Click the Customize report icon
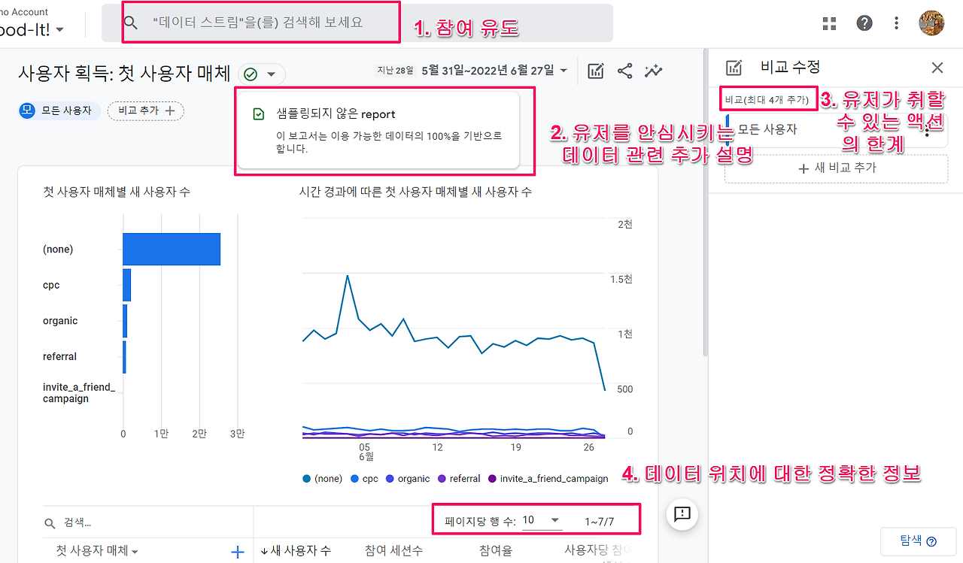Screen dimensions: 963x563 pos(596,71)
